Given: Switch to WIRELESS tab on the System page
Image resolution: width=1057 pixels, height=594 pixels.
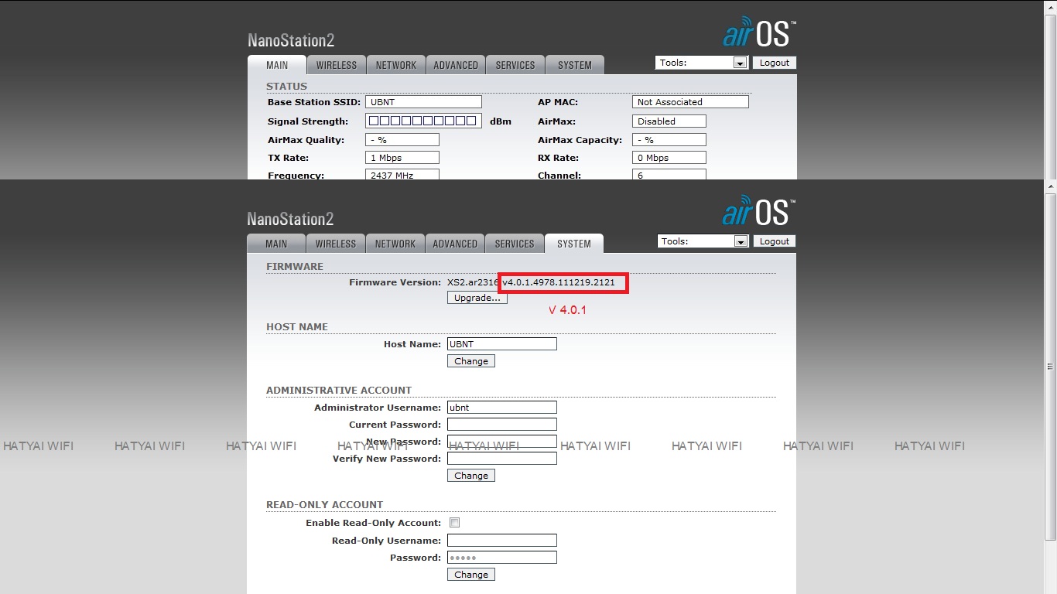Looking at the screenshot, I should pos(336,244).
